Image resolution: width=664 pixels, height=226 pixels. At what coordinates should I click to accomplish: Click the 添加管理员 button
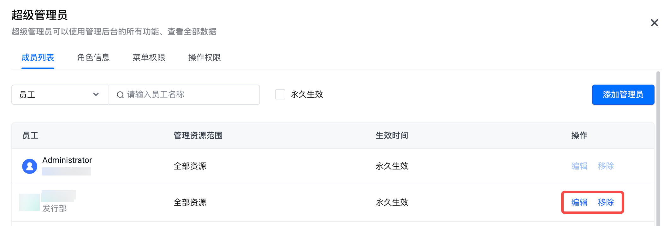(x=623, y=95)
